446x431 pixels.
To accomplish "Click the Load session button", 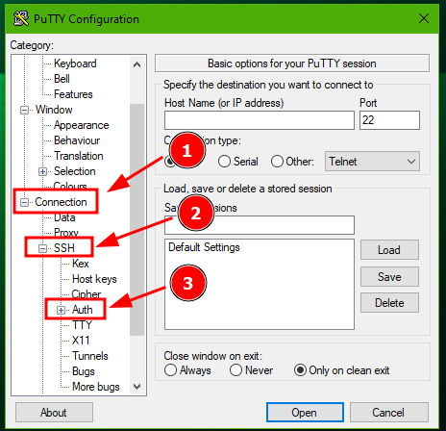I will [389, 250].
